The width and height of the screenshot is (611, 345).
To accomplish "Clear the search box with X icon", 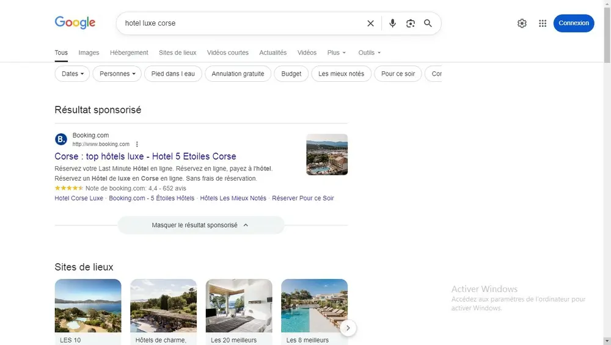I will tap(370, 23).
